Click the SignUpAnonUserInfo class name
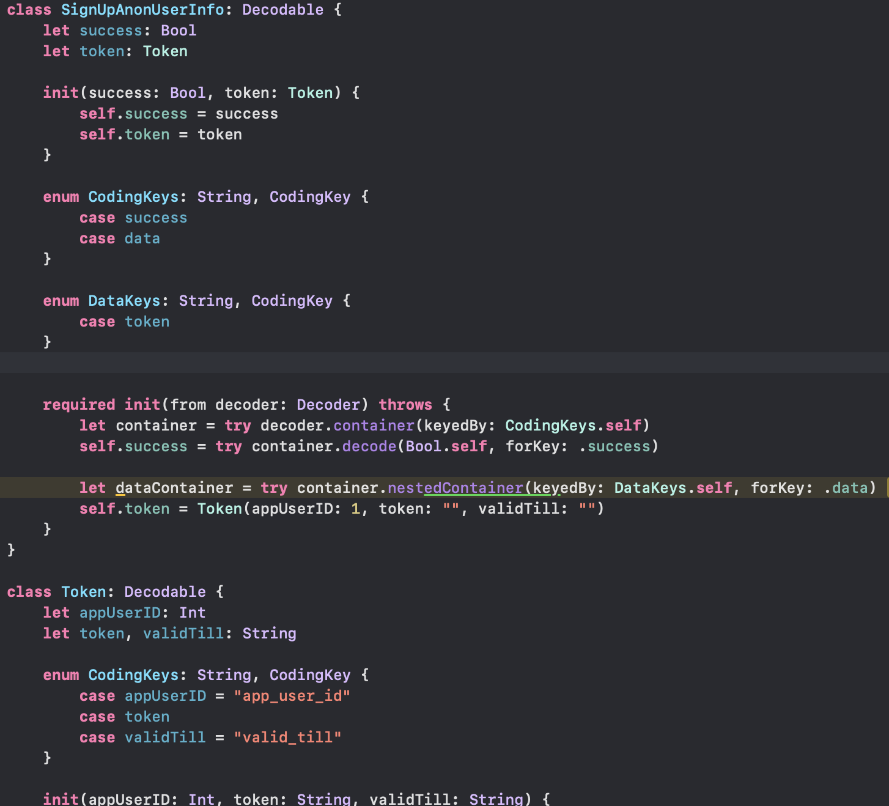The height and width of the screenshot is (806, 889). [142, 10]
